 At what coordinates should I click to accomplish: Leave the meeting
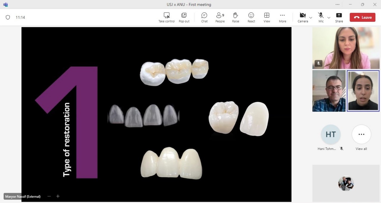[x=362, y=17]
